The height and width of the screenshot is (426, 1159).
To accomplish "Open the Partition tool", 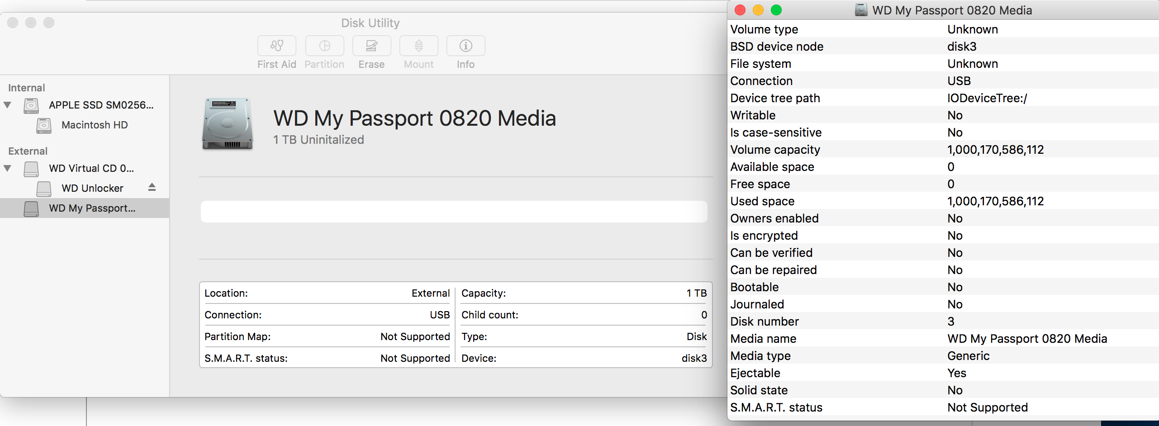I will tap(324, 51).
